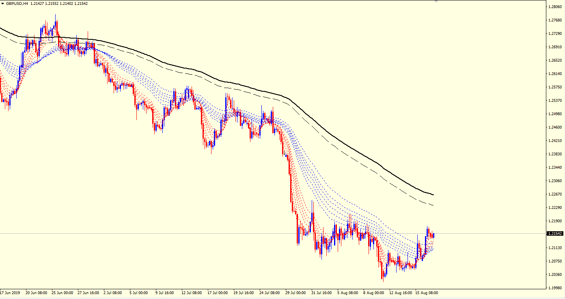Select the current price label 1.21542
Screen dimensions: 565x299
(x=554, y=234)
